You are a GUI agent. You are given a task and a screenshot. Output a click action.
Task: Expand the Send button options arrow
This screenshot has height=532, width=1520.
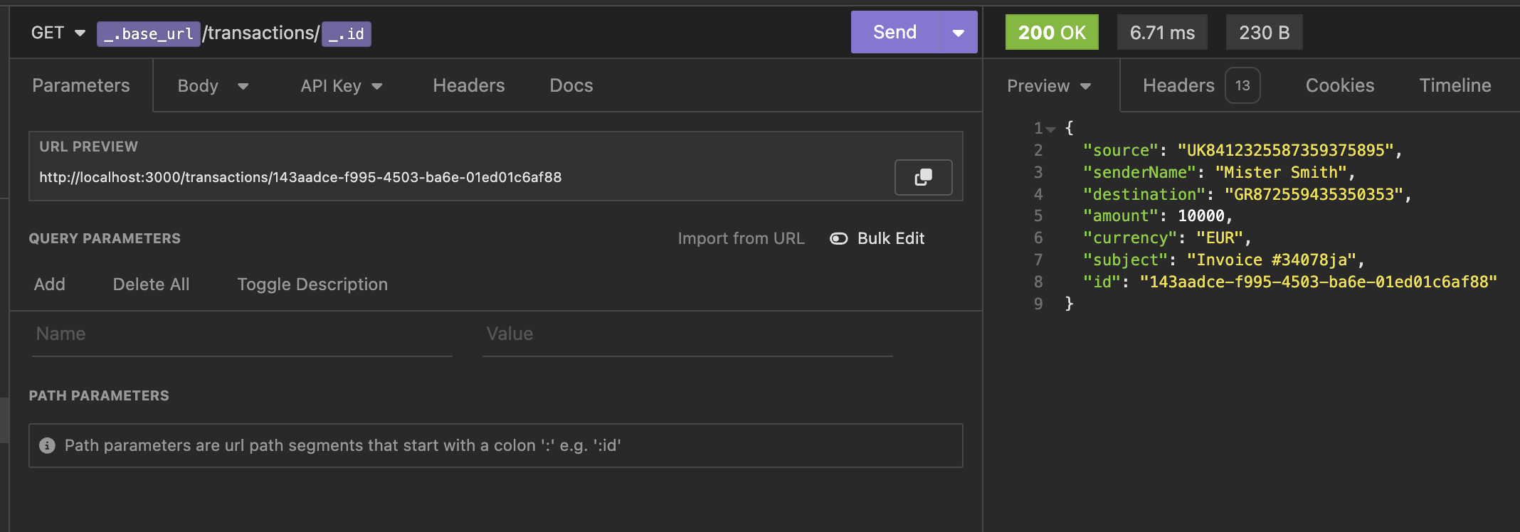tap(959, 33)
